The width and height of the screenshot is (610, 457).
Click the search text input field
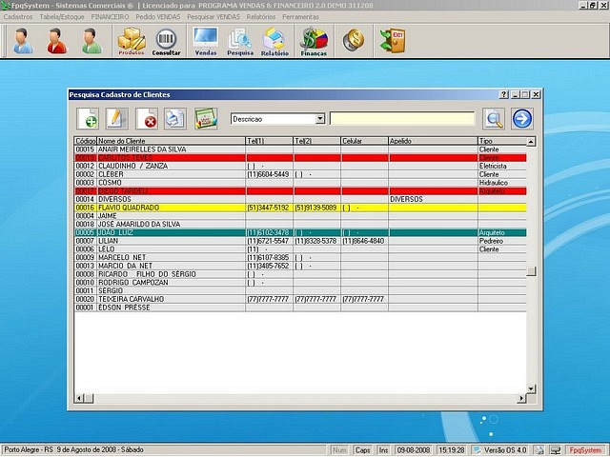coord(401,119)
